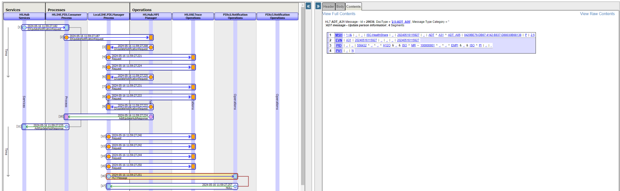This screenshot has height=191, width=620.
Task: Click the 2.5:ADT_A05 DocType link
Action: pos(401,22)
